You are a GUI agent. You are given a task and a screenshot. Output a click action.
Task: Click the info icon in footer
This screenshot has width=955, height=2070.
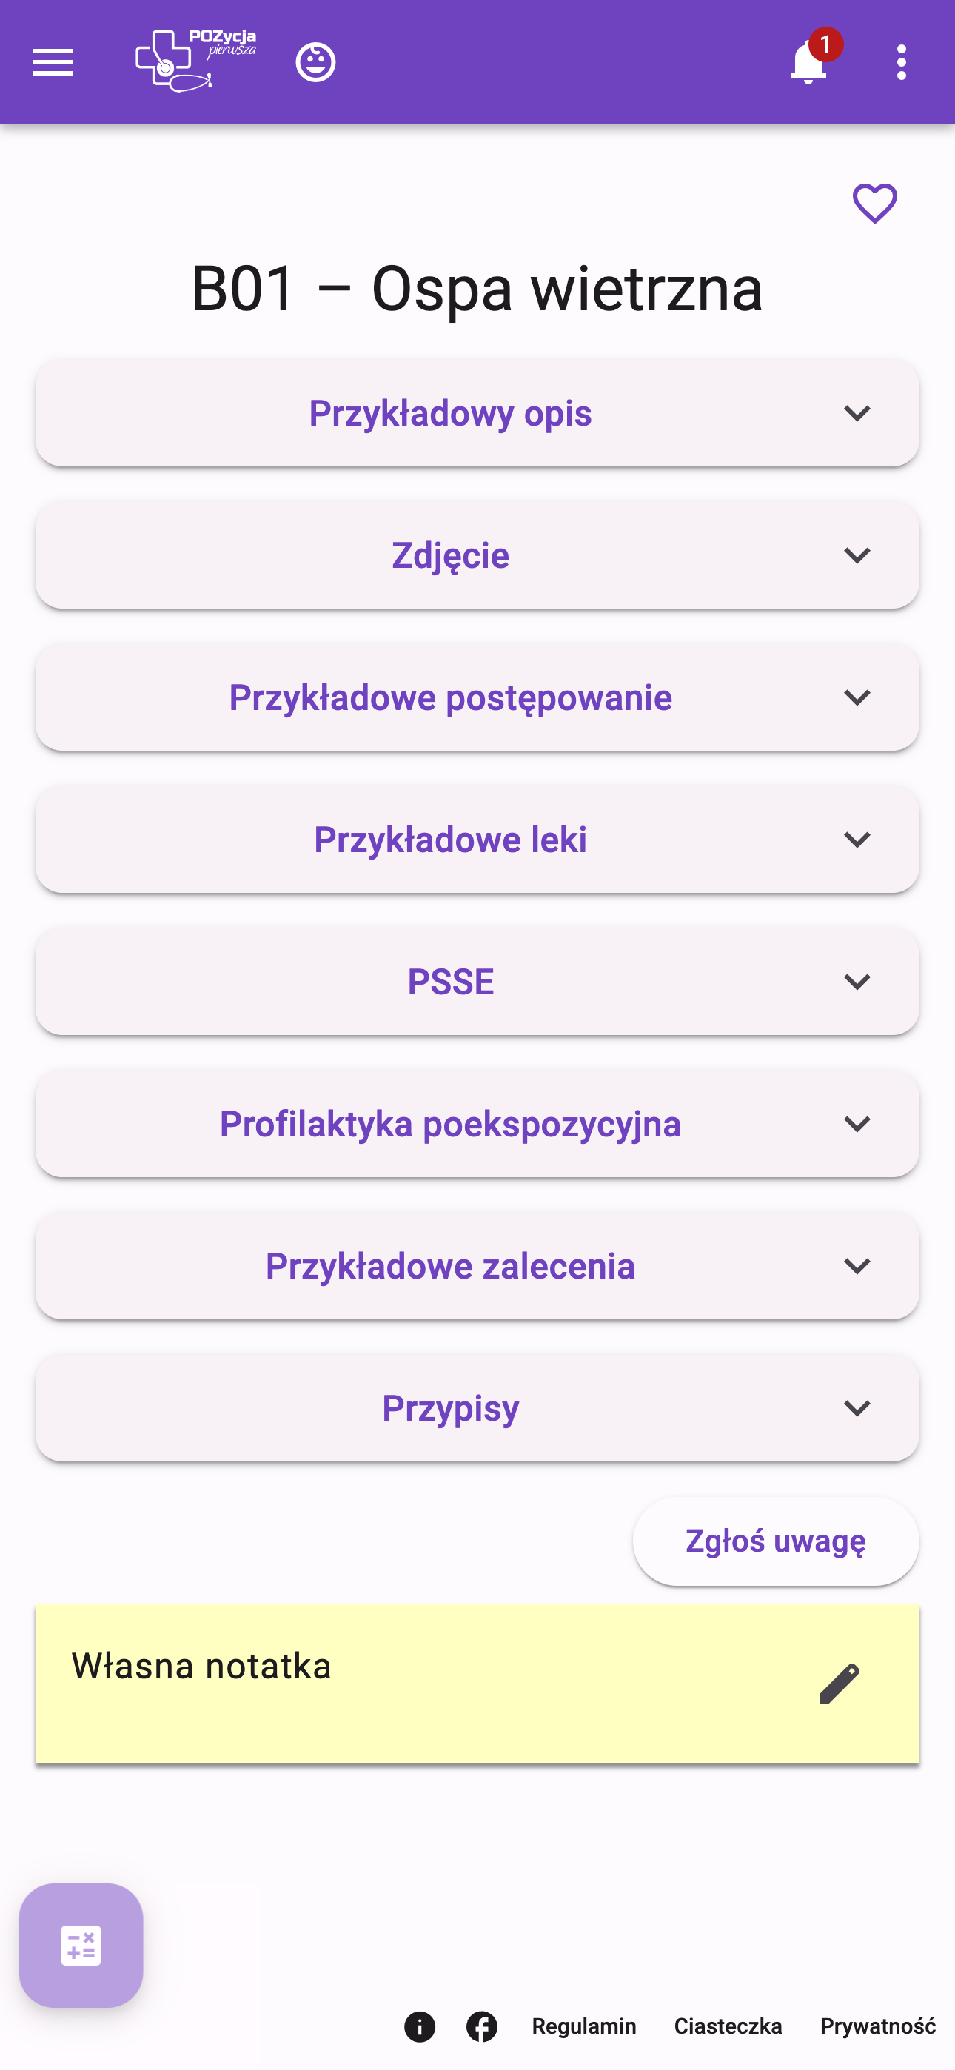pyautogui.click(x=420, y=2026)
